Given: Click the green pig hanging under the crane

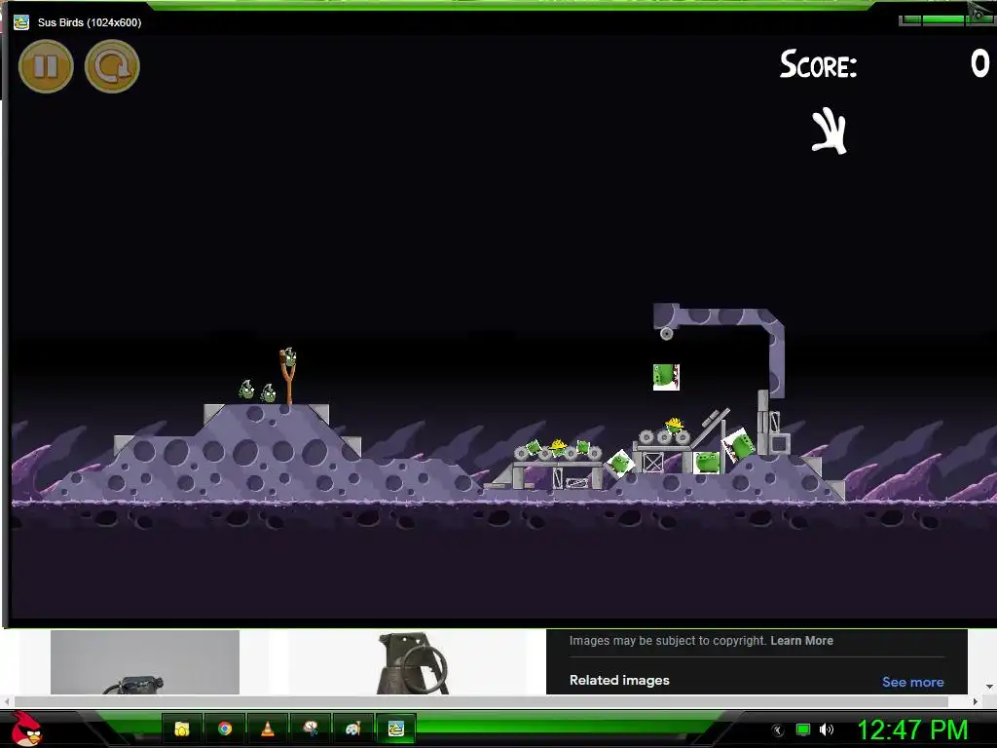Looking at the screenshot, I should [666, 377].
